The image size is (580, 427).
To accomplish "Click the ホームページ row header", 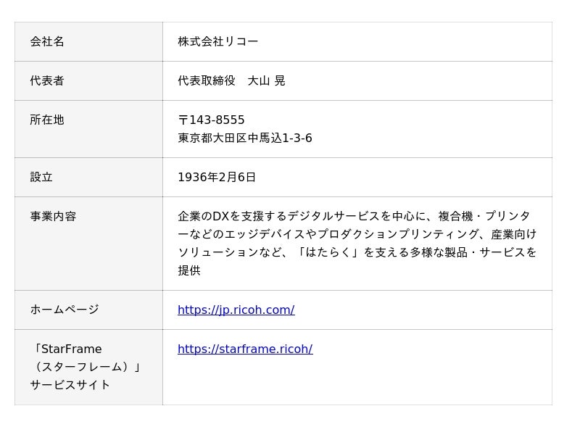I will (65, 310).
